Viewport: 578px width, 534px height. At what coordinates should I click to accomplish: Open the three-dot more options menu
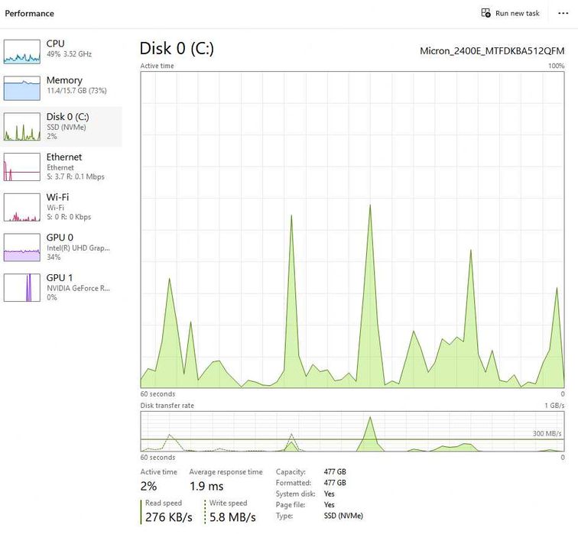tap(563, 13)
